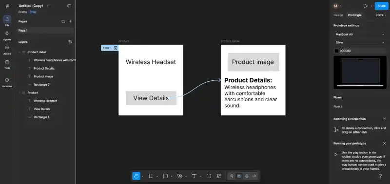Open the Tools sidebar icon
This screenshot has width=390, height=184.
pyautogui.click(x=7, y=62)
